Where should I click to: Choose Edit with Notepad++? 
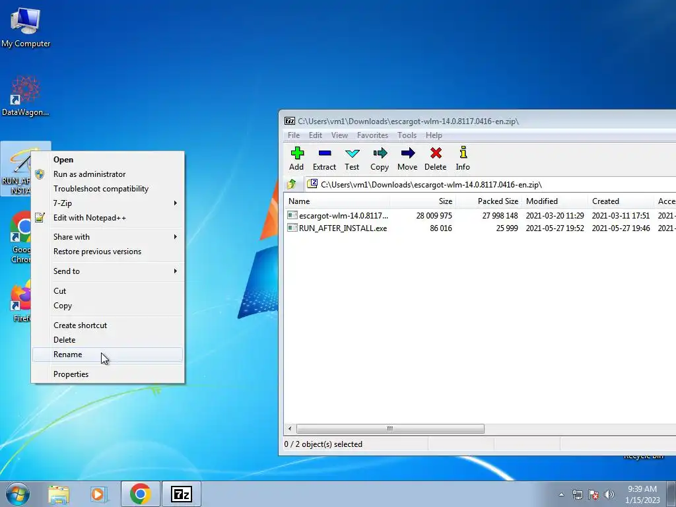click(x=108, y=218)
